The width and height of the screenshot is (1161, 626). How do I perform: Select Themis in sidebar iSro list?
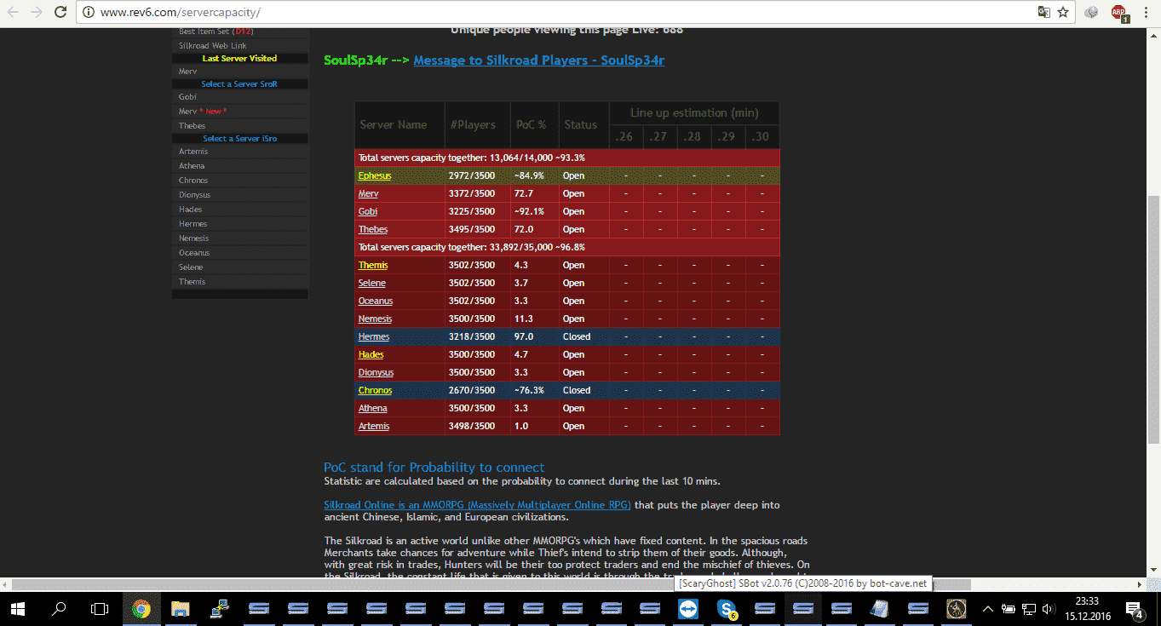point(239,282)
